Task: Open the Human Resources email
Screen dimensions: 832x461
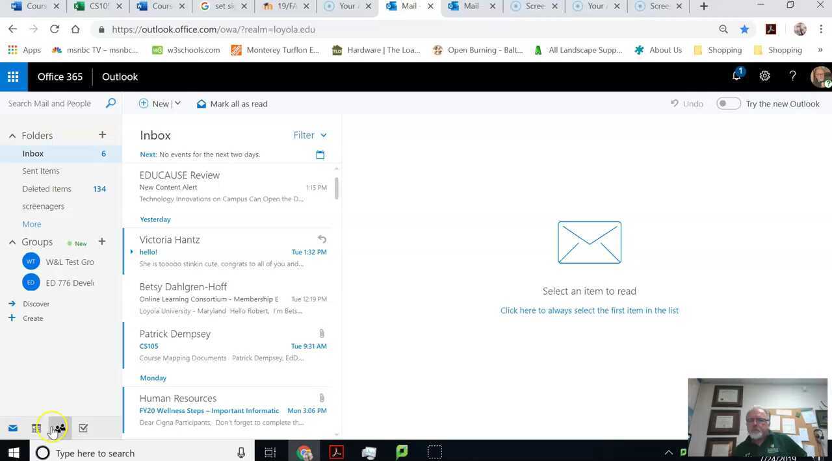Action: tap(227, 410)
